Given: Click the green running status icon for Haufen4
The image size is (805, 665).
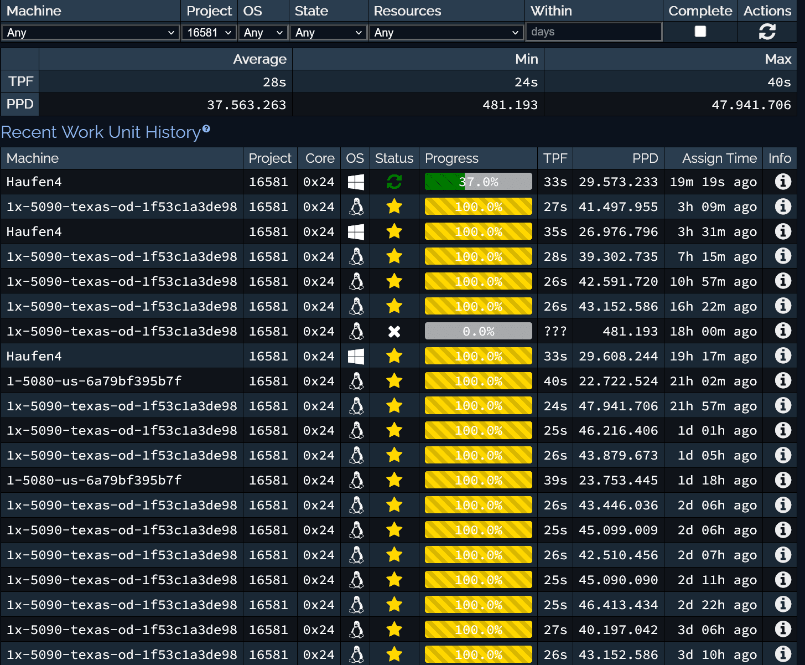Looking at the screenshot, I should tap(394, 182).
